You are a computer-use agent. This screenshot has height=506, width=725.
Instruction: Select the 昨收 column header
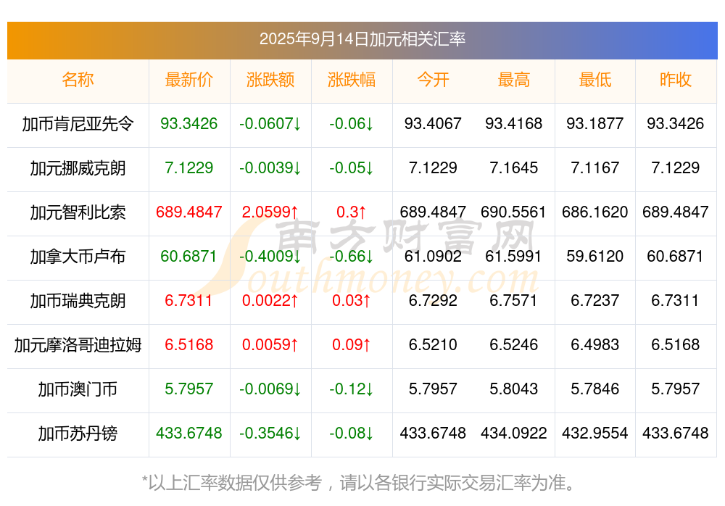[676, 80]
